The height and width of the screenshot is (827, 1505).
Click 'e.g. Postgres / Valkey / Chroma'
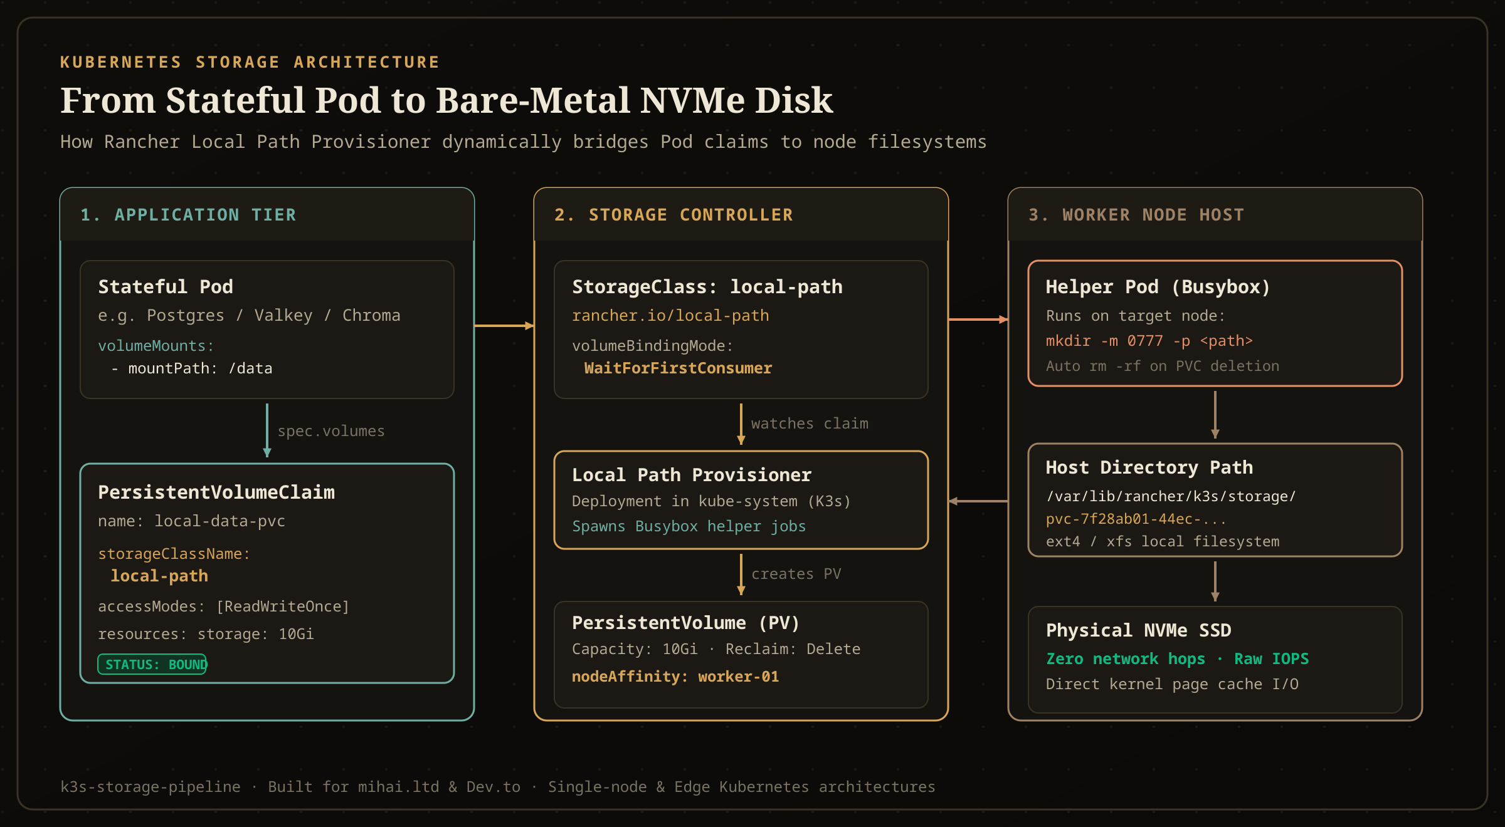pos(249,315)
